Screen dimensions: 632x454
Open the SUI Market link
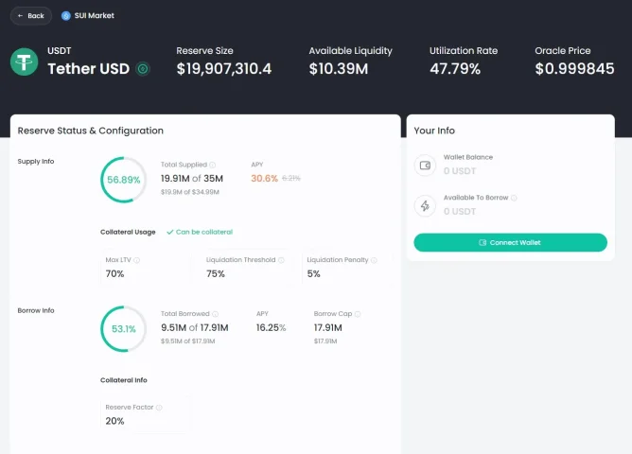coord(88,16)
